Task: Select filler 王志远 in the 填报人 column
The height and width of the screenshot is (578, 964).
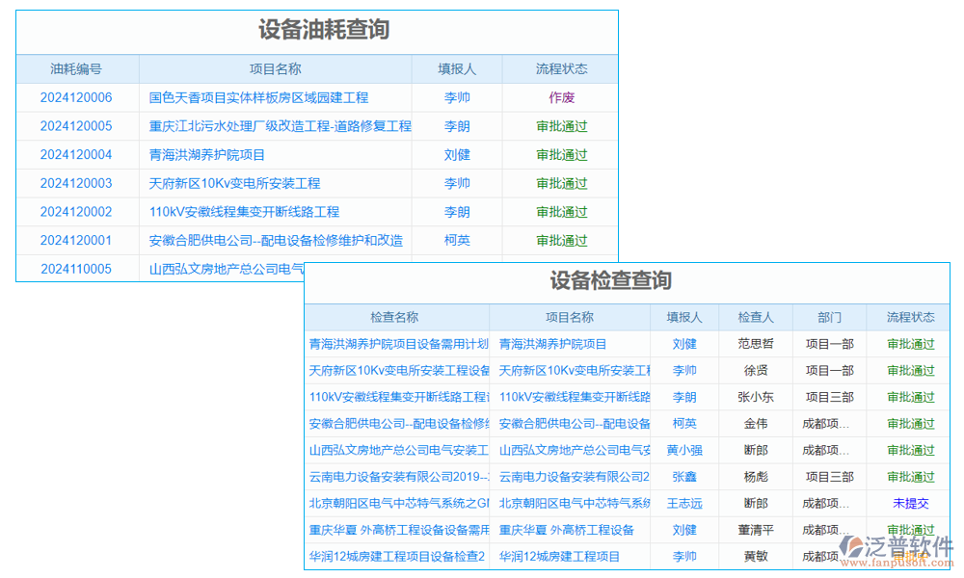Action: pyautogui.click(x=684, y=503)
